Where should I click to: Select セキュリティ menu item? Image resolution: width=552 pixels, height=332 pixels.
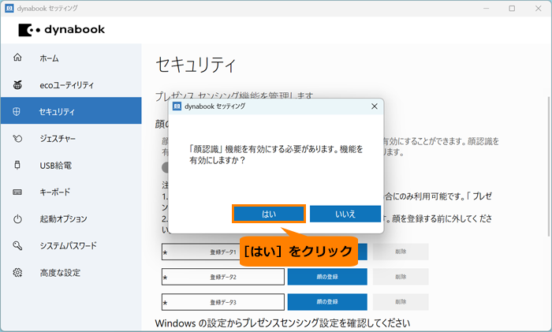(71, 110)
